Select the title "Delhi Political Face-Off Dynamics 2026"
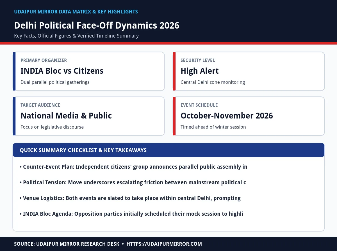The height and width of the screenshot is (251, 337). tap(97, 25)
